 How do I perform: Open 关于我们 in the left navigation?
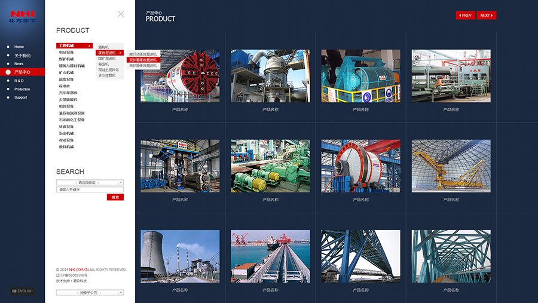(x=22, y=55)
